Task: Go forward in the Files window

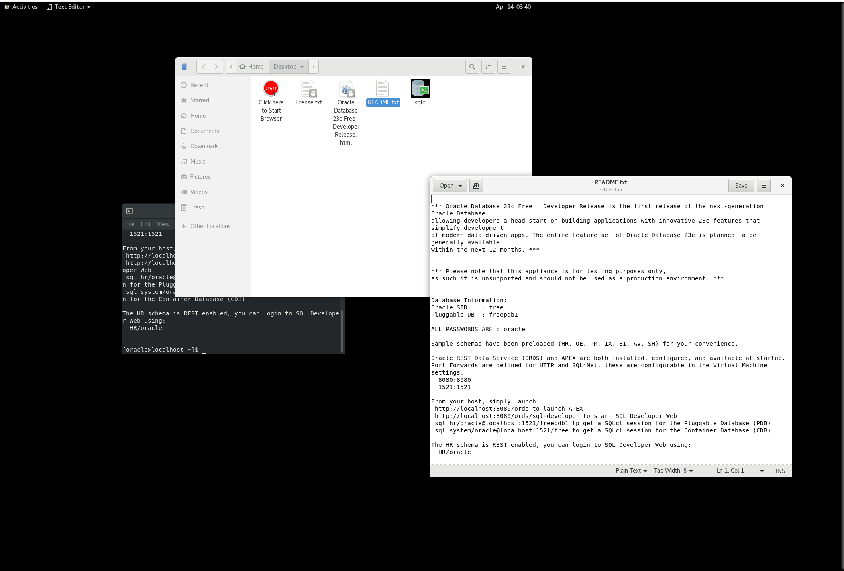Action: (x=216, y=67)
